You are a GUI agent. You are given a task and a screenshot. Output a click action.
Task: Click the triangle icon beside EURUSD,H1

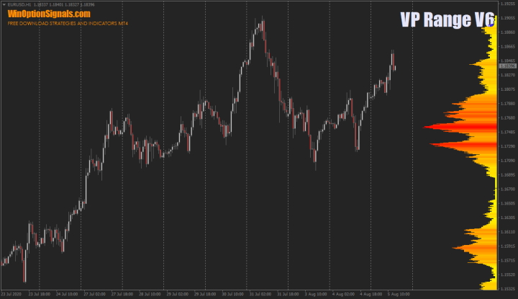[4, 5]
